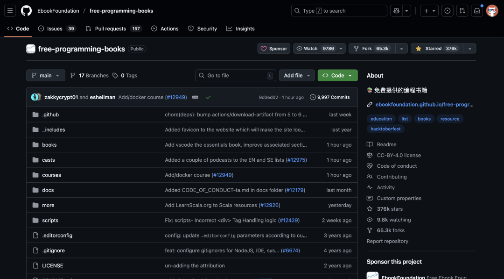Open the scripts folder
The width and height of the screenshot is (504, 279).
coord(50,221)
